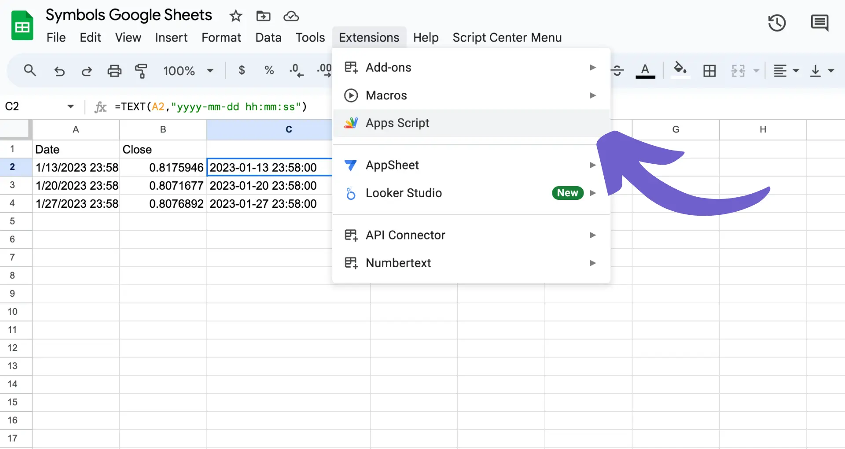Open the Format menu
The height and width of the screenshot is (449, 845).
(221, 38)
